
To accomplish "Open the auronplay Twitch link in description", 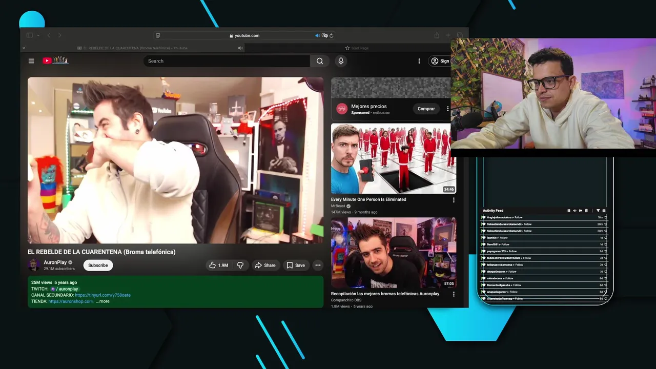I will [64, 289].
